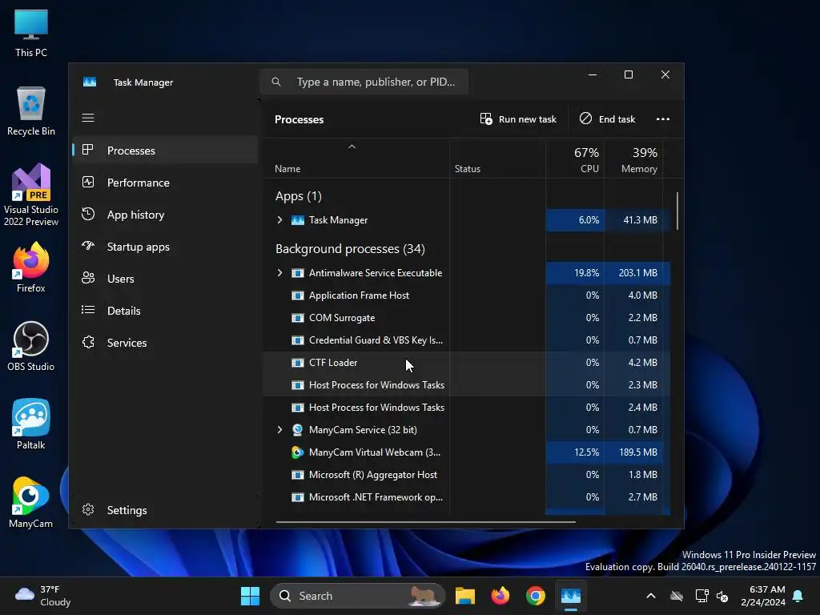The image size is (820, 615).
Task: Click the Processes sidebar icon
Action: coord(88,150)
